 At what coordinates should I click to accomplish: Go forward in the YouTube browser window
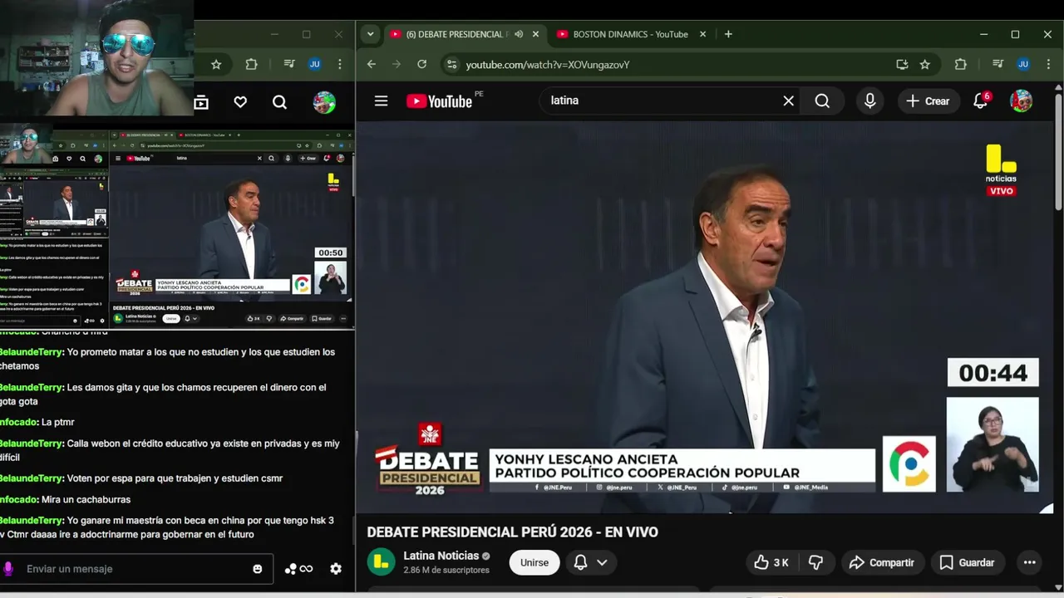396,64
